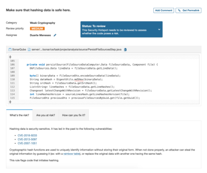Screen dimensions: 207x173
Task: Open the CVE-2018-9233 link
Action: click(27, 135)
